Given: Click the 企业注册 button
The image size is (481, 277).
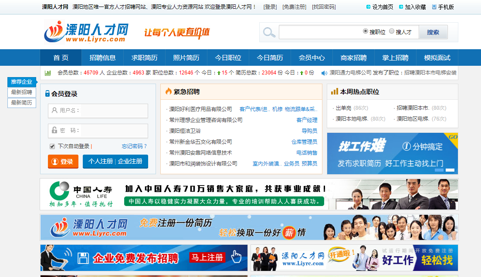Looking at the screenshot, I should [x=130, y=161].
